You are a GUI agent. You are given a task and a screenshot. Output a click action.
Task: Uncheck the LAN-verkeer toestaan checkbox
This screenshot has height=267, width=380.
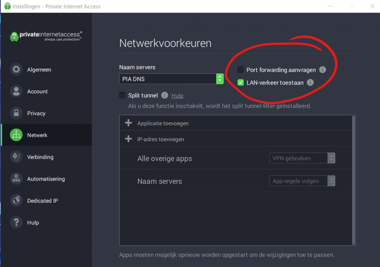[241, 82]
